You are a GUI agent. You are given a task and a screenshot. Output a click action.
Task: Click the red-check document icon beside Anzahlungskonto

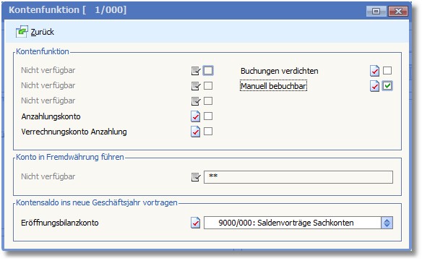tap(196, 116)
